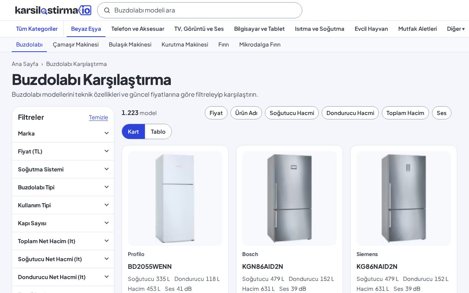
Task: Expand the Kapı Sayısı filter
Action: 63,223
